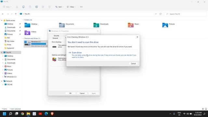
Task: Switch to details view in status bar
Action: coord(203,109)
